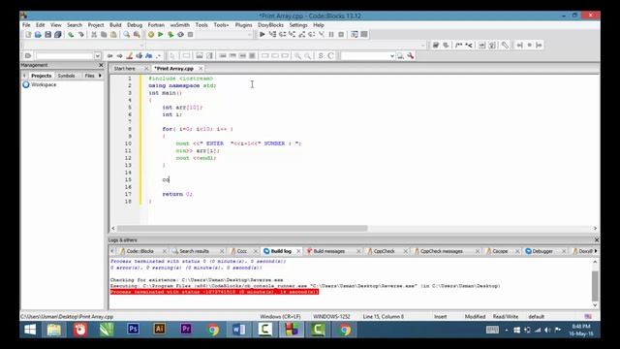
Task: Switch to the Symbols tab in Management
Action: pos(66,76)
